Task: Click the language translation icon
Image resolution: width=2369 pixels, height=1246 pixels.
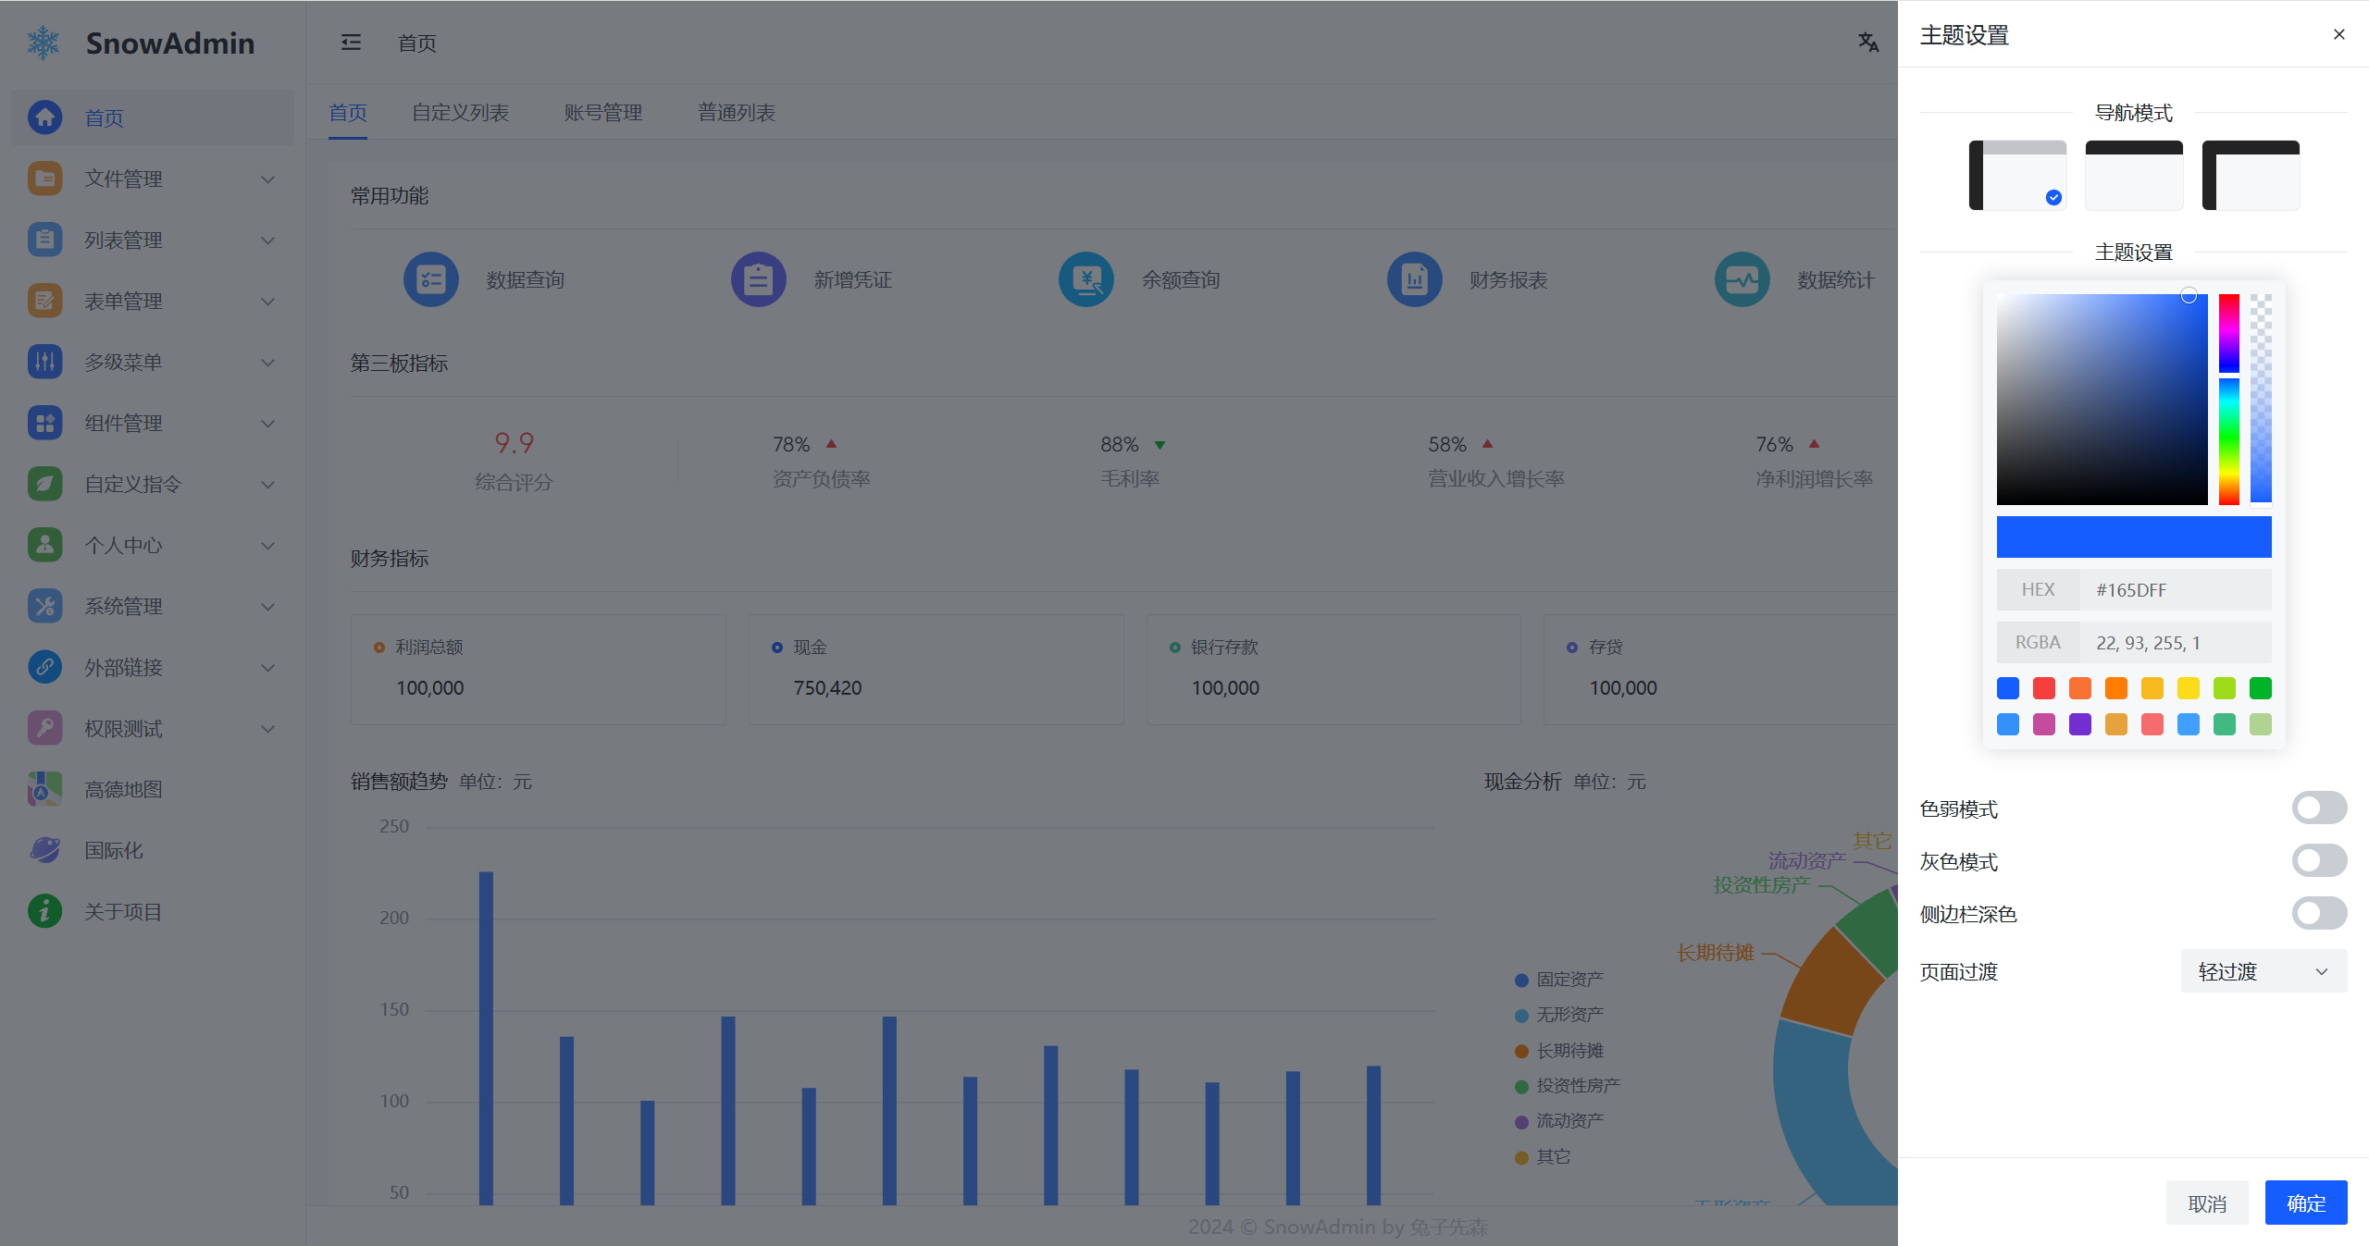Action: 1868,43
